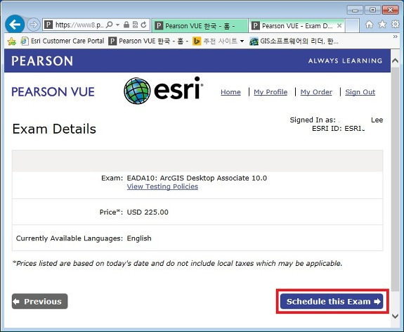Click the security lock icon in address bar

tap(126, 25)
